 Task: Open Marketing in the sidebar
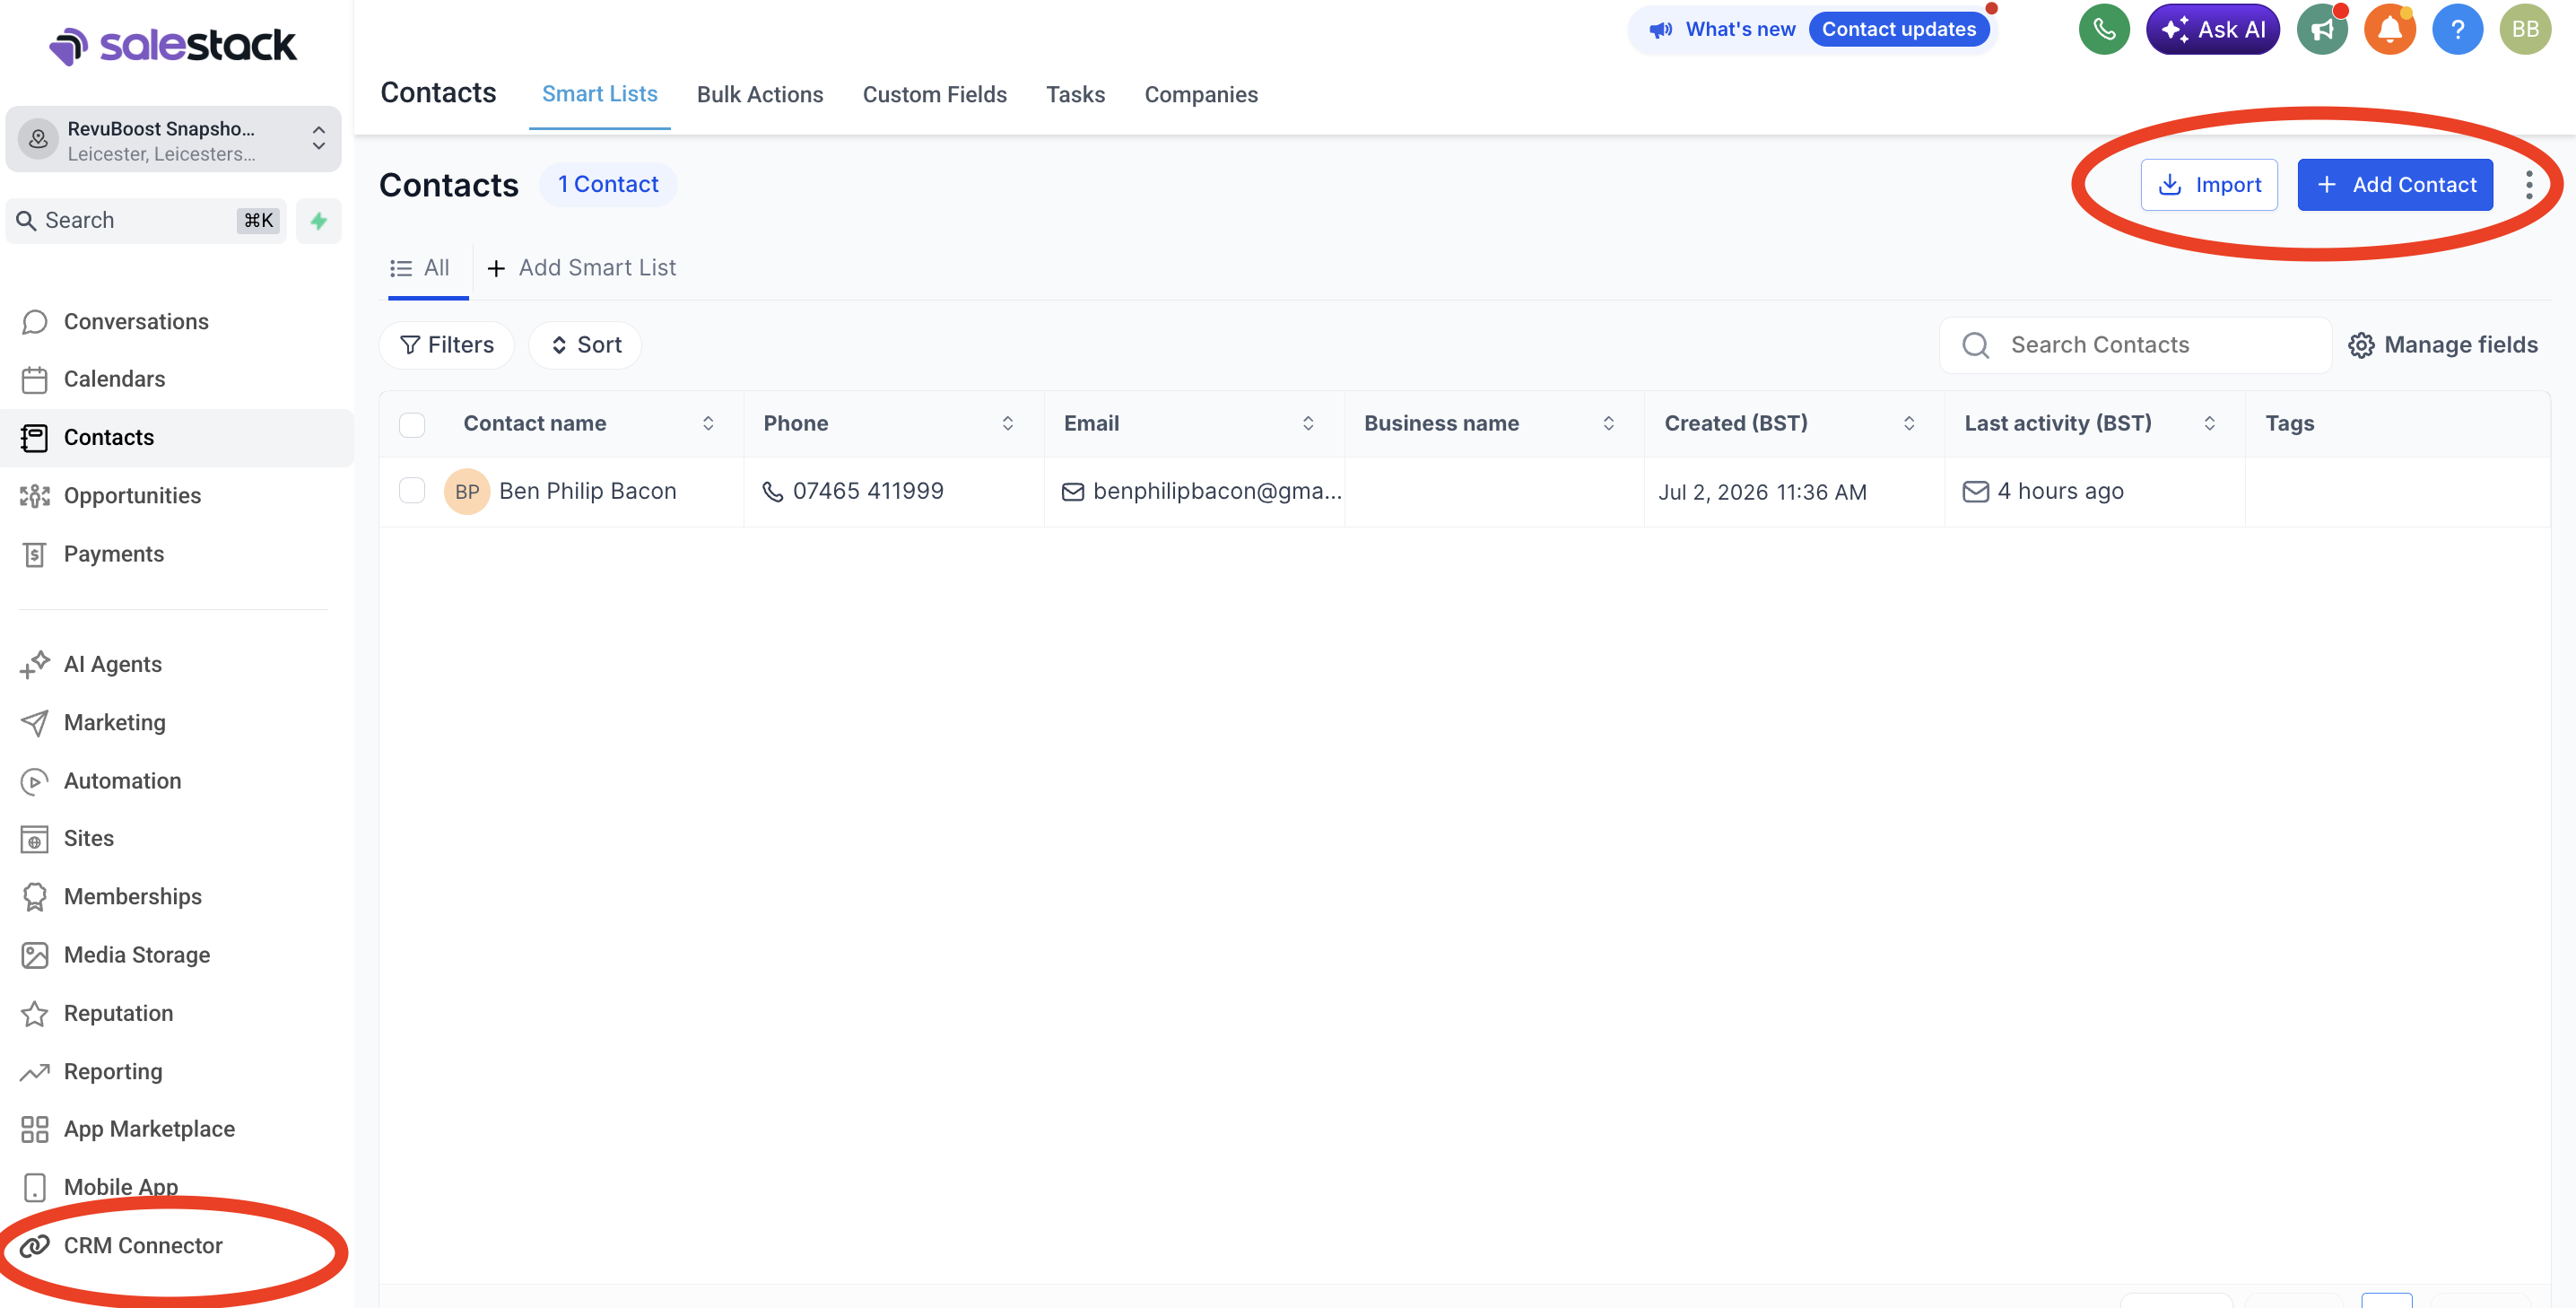coord(114,723)
